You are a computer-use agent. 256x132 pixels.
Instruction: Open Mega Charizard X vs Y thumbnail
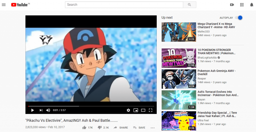click(179, 32)
